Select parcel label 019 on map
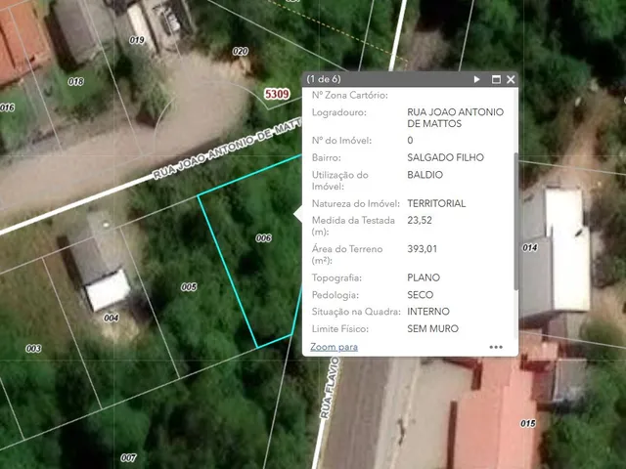The image size is (626, 469). 137,40
